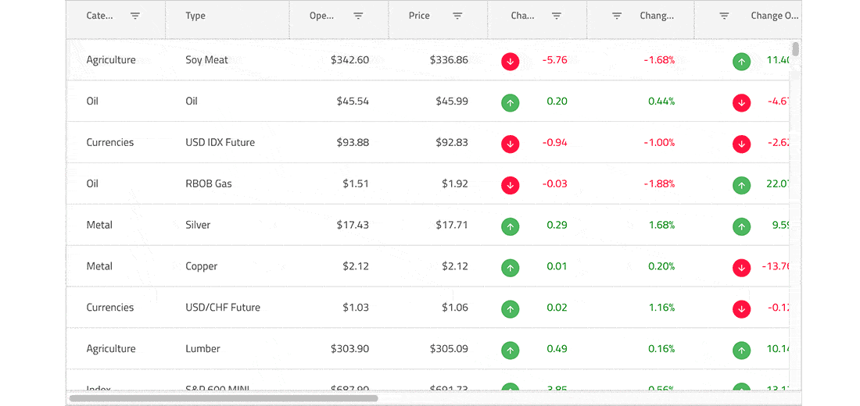Click the red down arrow in Soy Meat row
Viewport: 860px width, 406px height.
click(x=510, y=61)
